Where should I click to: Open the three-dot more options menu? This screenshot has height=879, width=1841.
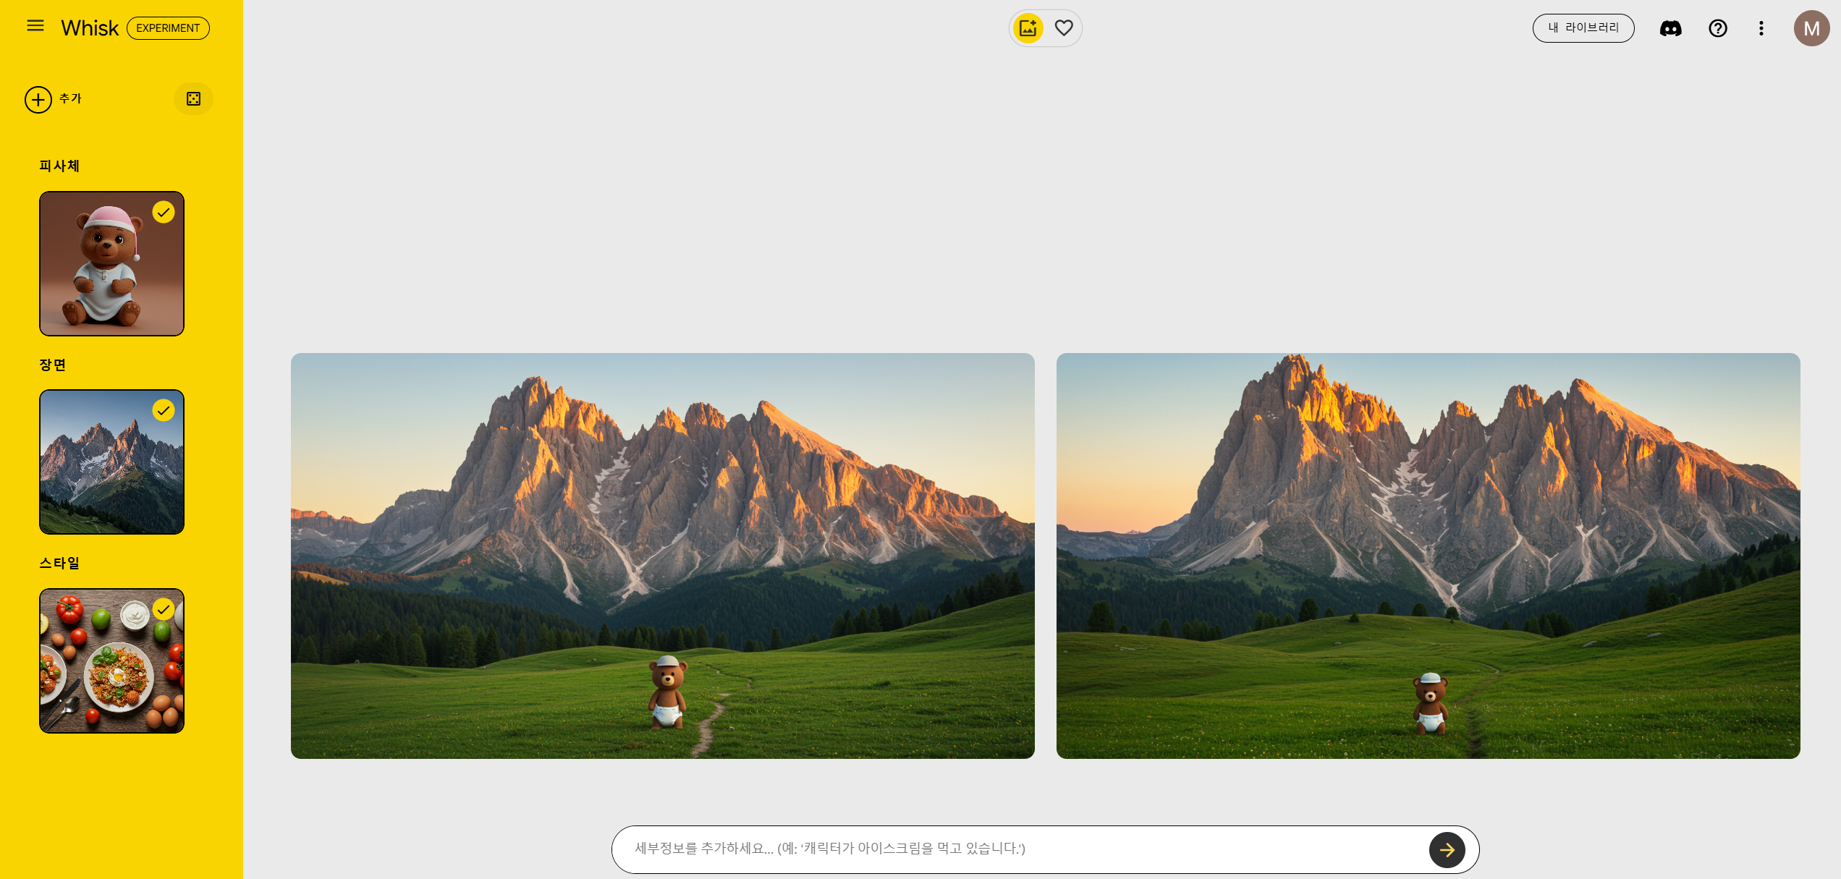pyautogui.click(x=1761, y=28)
